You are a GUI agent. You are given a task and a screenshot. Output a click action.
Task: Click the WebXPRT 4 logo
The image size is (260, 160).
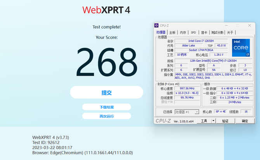(x=106, y=10)
